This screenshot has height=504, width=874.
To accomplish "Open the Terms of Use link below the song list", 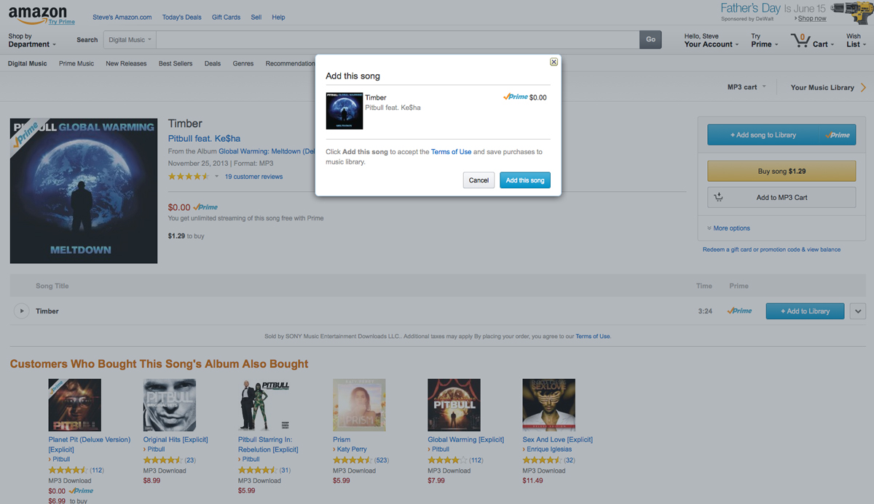I will point(593,337).
